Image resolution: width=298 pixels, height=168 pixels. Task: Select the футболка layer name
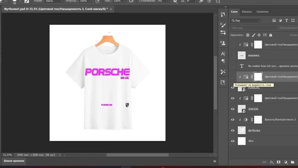[x=254, y=131]
